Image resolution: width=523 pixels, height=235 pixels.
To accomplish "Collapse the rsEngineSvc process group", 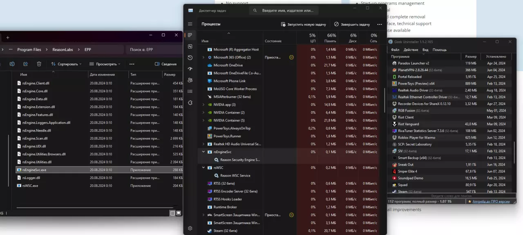I will [x=203, y=152].
